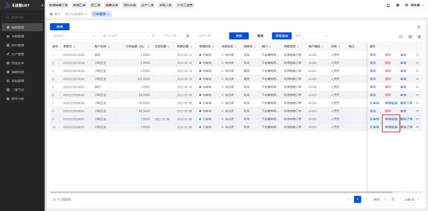Image resolution: width=428 pixels, height=211 pixels.
Task: Open the 销售出库 shortcut
Action: [x=112, y=5]
